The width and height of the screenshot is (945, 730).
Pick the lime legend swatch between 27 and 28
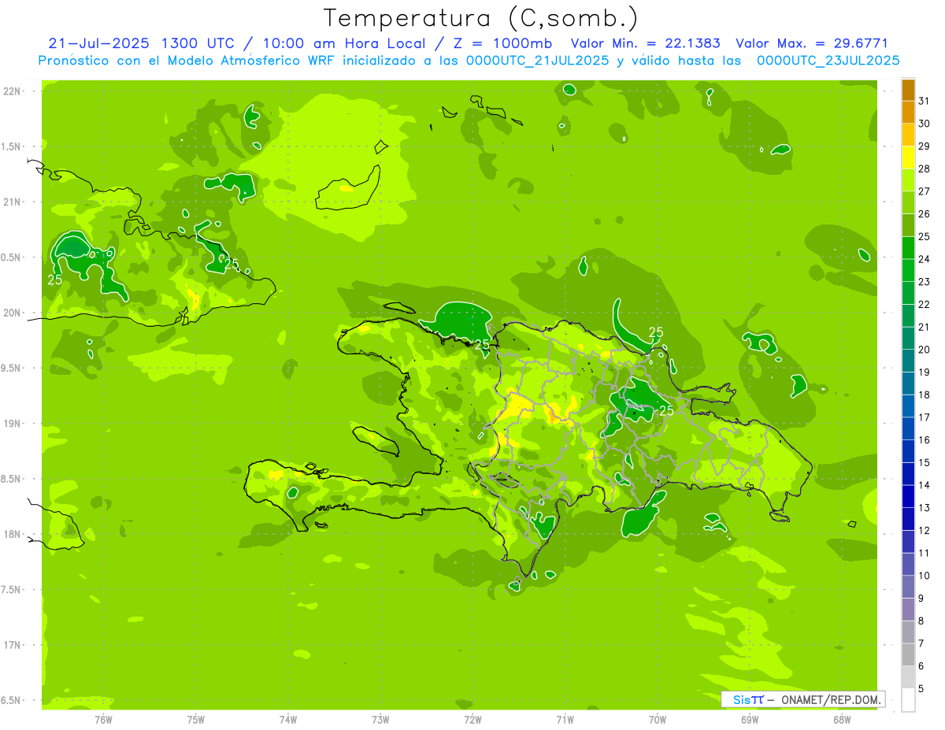tap(908, 180)
